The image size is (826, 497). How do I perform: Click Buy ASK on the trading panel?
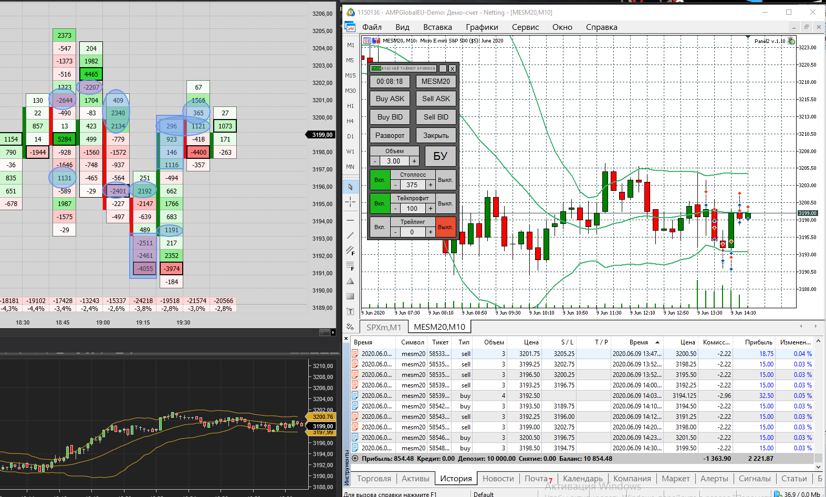[390, 99]
